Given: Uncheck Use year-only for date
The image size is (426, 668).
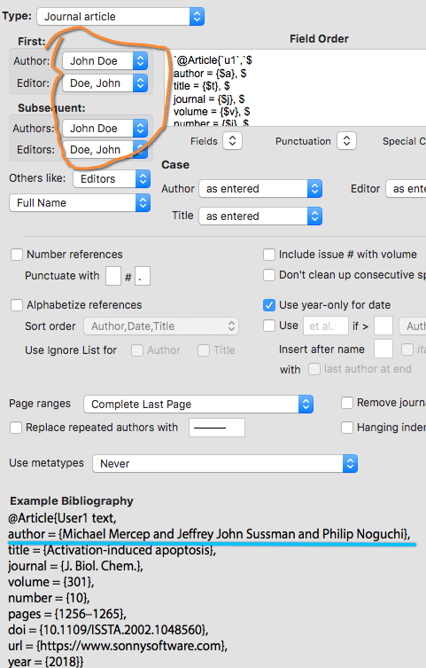Looking at the screenshot, I should pyautogui.click(x=268, y=305).
